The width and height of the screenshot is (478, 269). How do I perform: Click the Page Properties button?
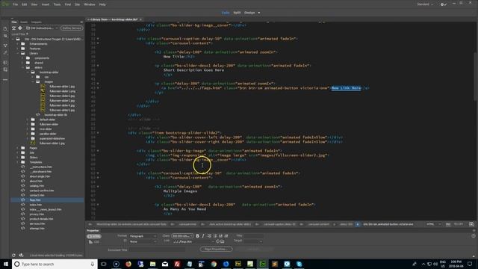pyautogui.click(x=216, y=249)
